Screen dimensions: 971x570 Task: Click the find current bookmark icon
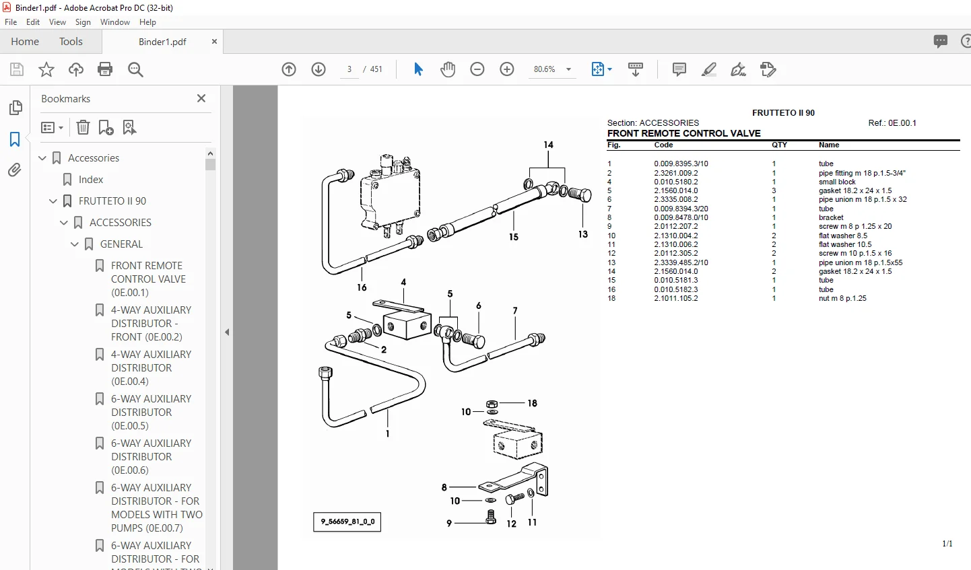tap(129, 127)
